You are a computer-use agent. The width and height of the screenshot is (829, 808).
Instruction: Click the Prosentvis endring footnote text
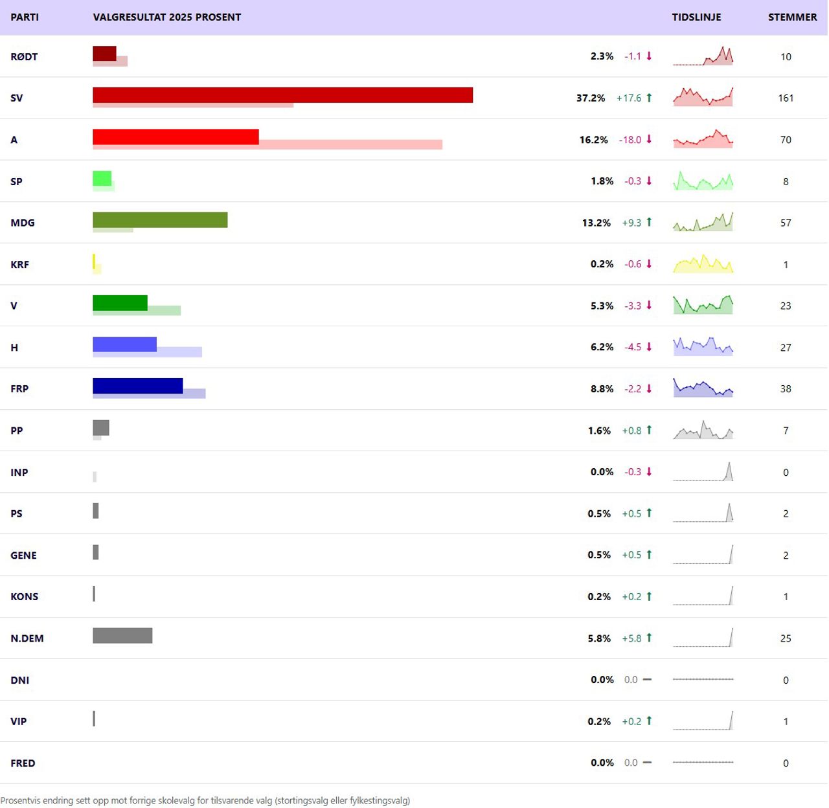coord(205,800)
